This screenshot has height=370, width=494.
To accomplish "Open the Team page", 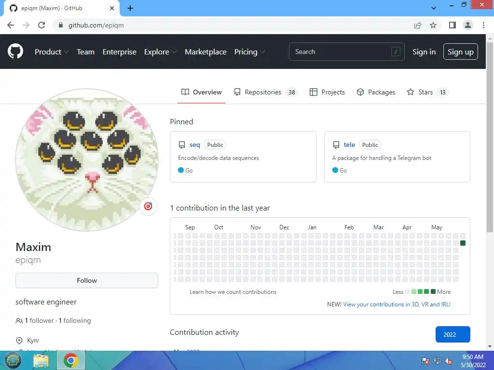I will 86,52.
